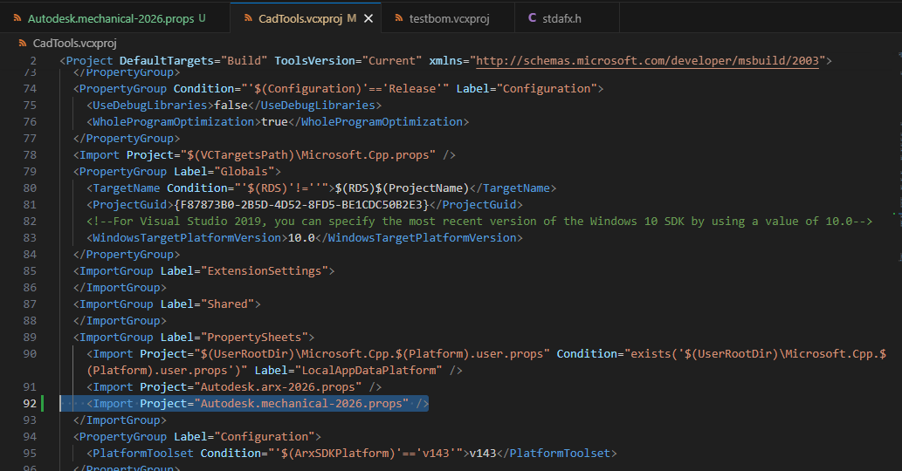Click the green change marker beside line 92
Screen dimensions: 902x471
point(43,403)
